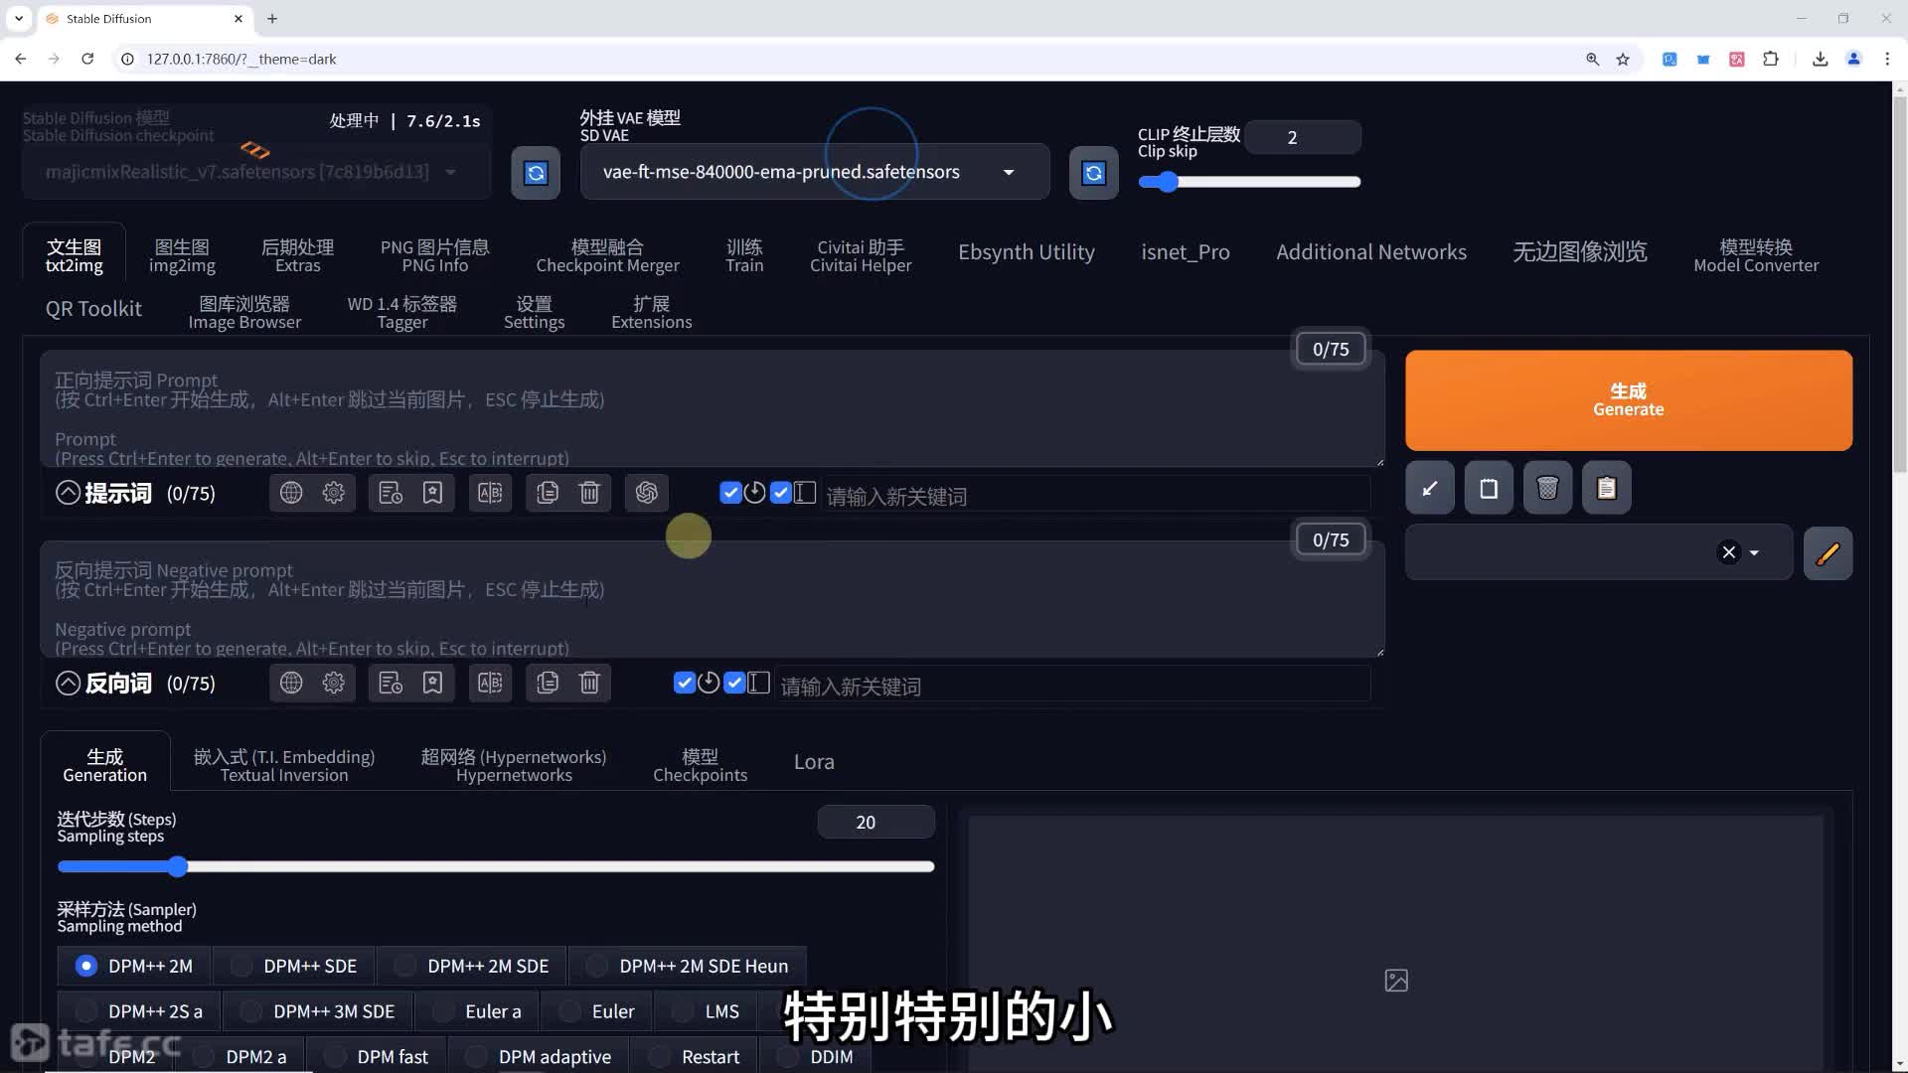Image resolution: width=1908 pixels, height=1073 pixels.
Task: Open gear settings icon in 提示词 toolbar
Action: click(x=334, y=493)
